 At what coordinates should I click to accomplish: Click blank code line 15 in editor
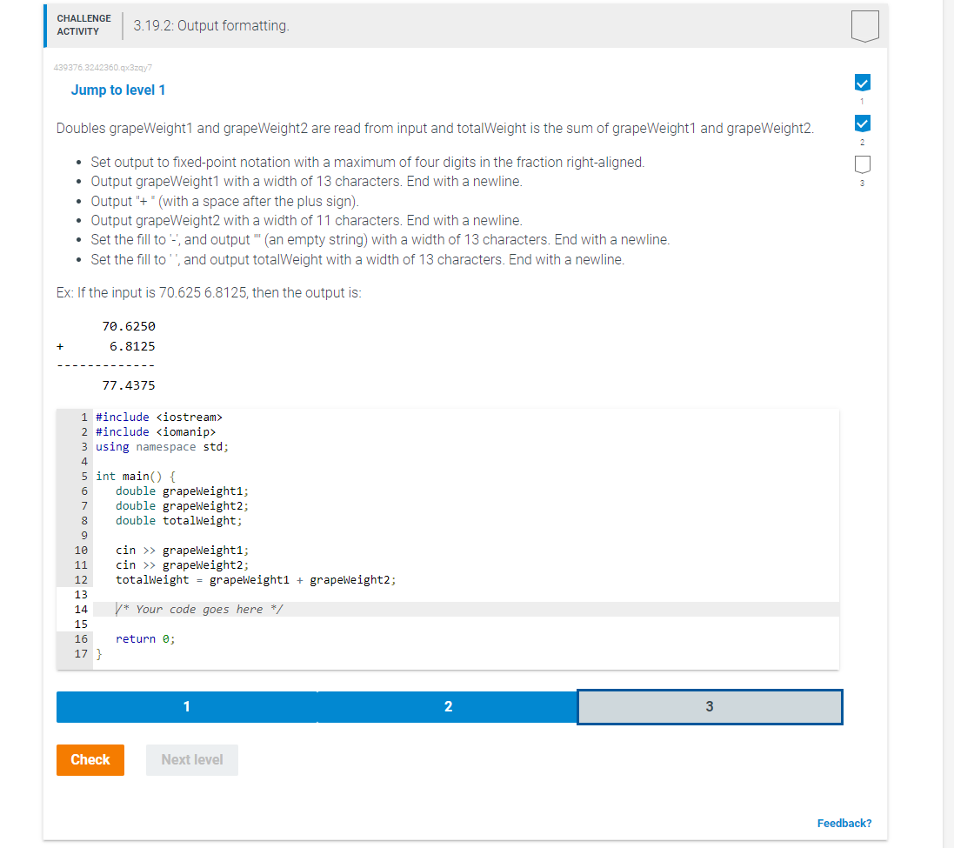coord(465,624)
